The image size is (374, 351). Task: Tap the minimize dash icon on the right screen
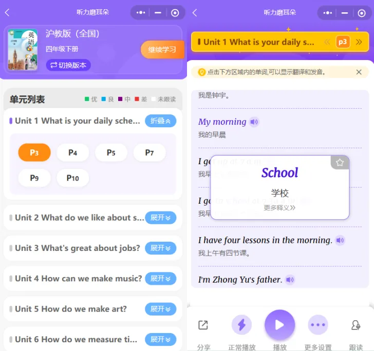point(345,13)
